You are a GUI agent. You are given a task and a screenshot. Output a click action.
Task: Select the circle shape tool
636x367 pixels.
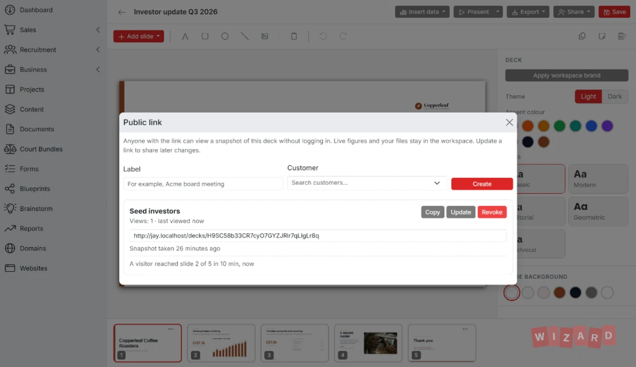225,36
